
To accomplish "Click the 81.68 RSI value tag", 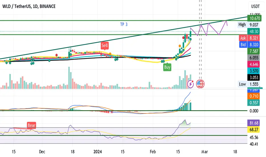I will click(254, 123).
